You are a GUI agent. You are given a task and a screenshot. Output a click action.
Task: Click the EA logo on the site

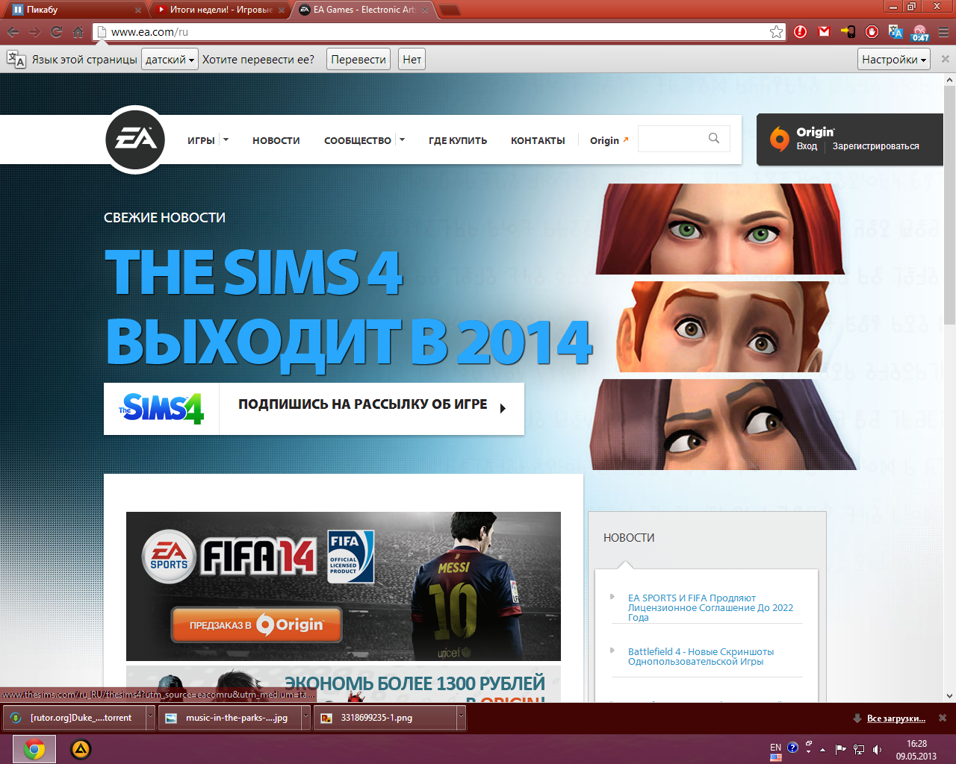click(135, 140)
